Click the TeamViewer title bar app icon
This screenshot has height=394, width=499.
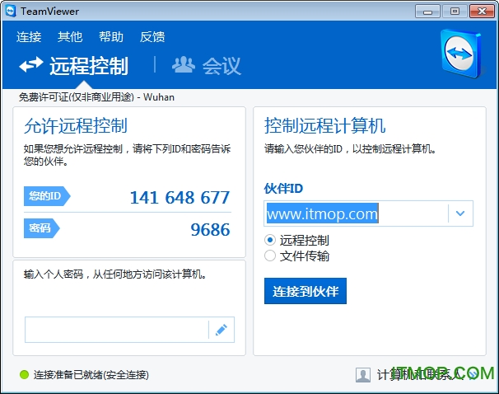[11, 11]
